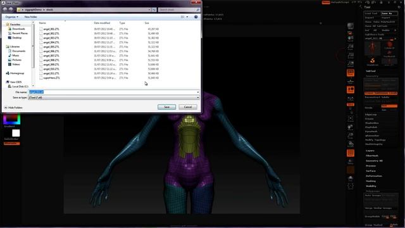Toggle the L.Sym button
405x228 pixels.
click(x=350, y=99)
